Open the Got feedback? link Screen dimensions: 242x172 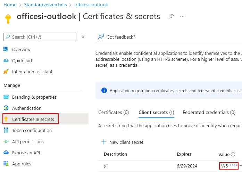coord(121,37)
